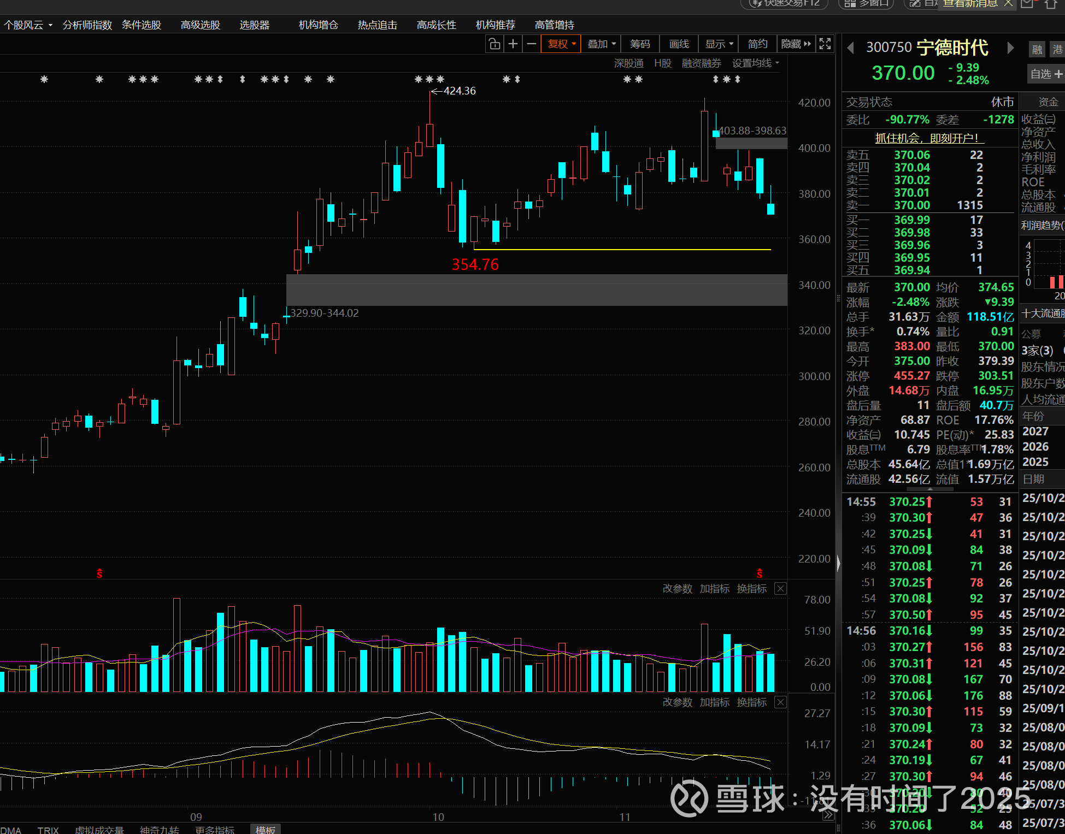Click the 424.36 high price marker
The height and width of the screenshot is (834, 1065).
point(459,91)
